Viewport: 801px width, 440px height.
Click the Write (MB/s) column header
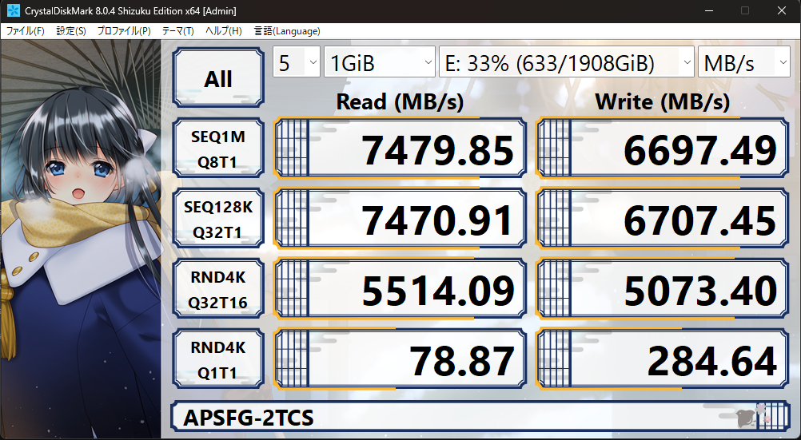click(662, 101)
